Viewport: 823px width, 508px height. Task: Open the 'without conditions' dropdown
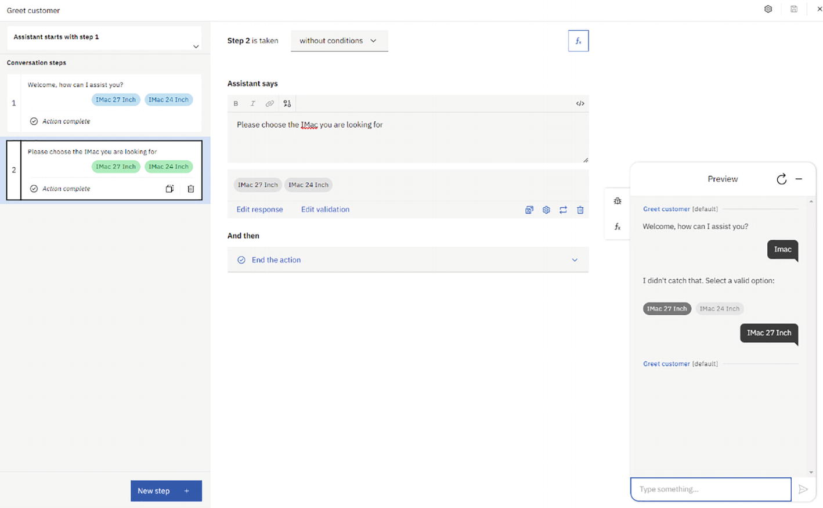[x=339, y=41]
